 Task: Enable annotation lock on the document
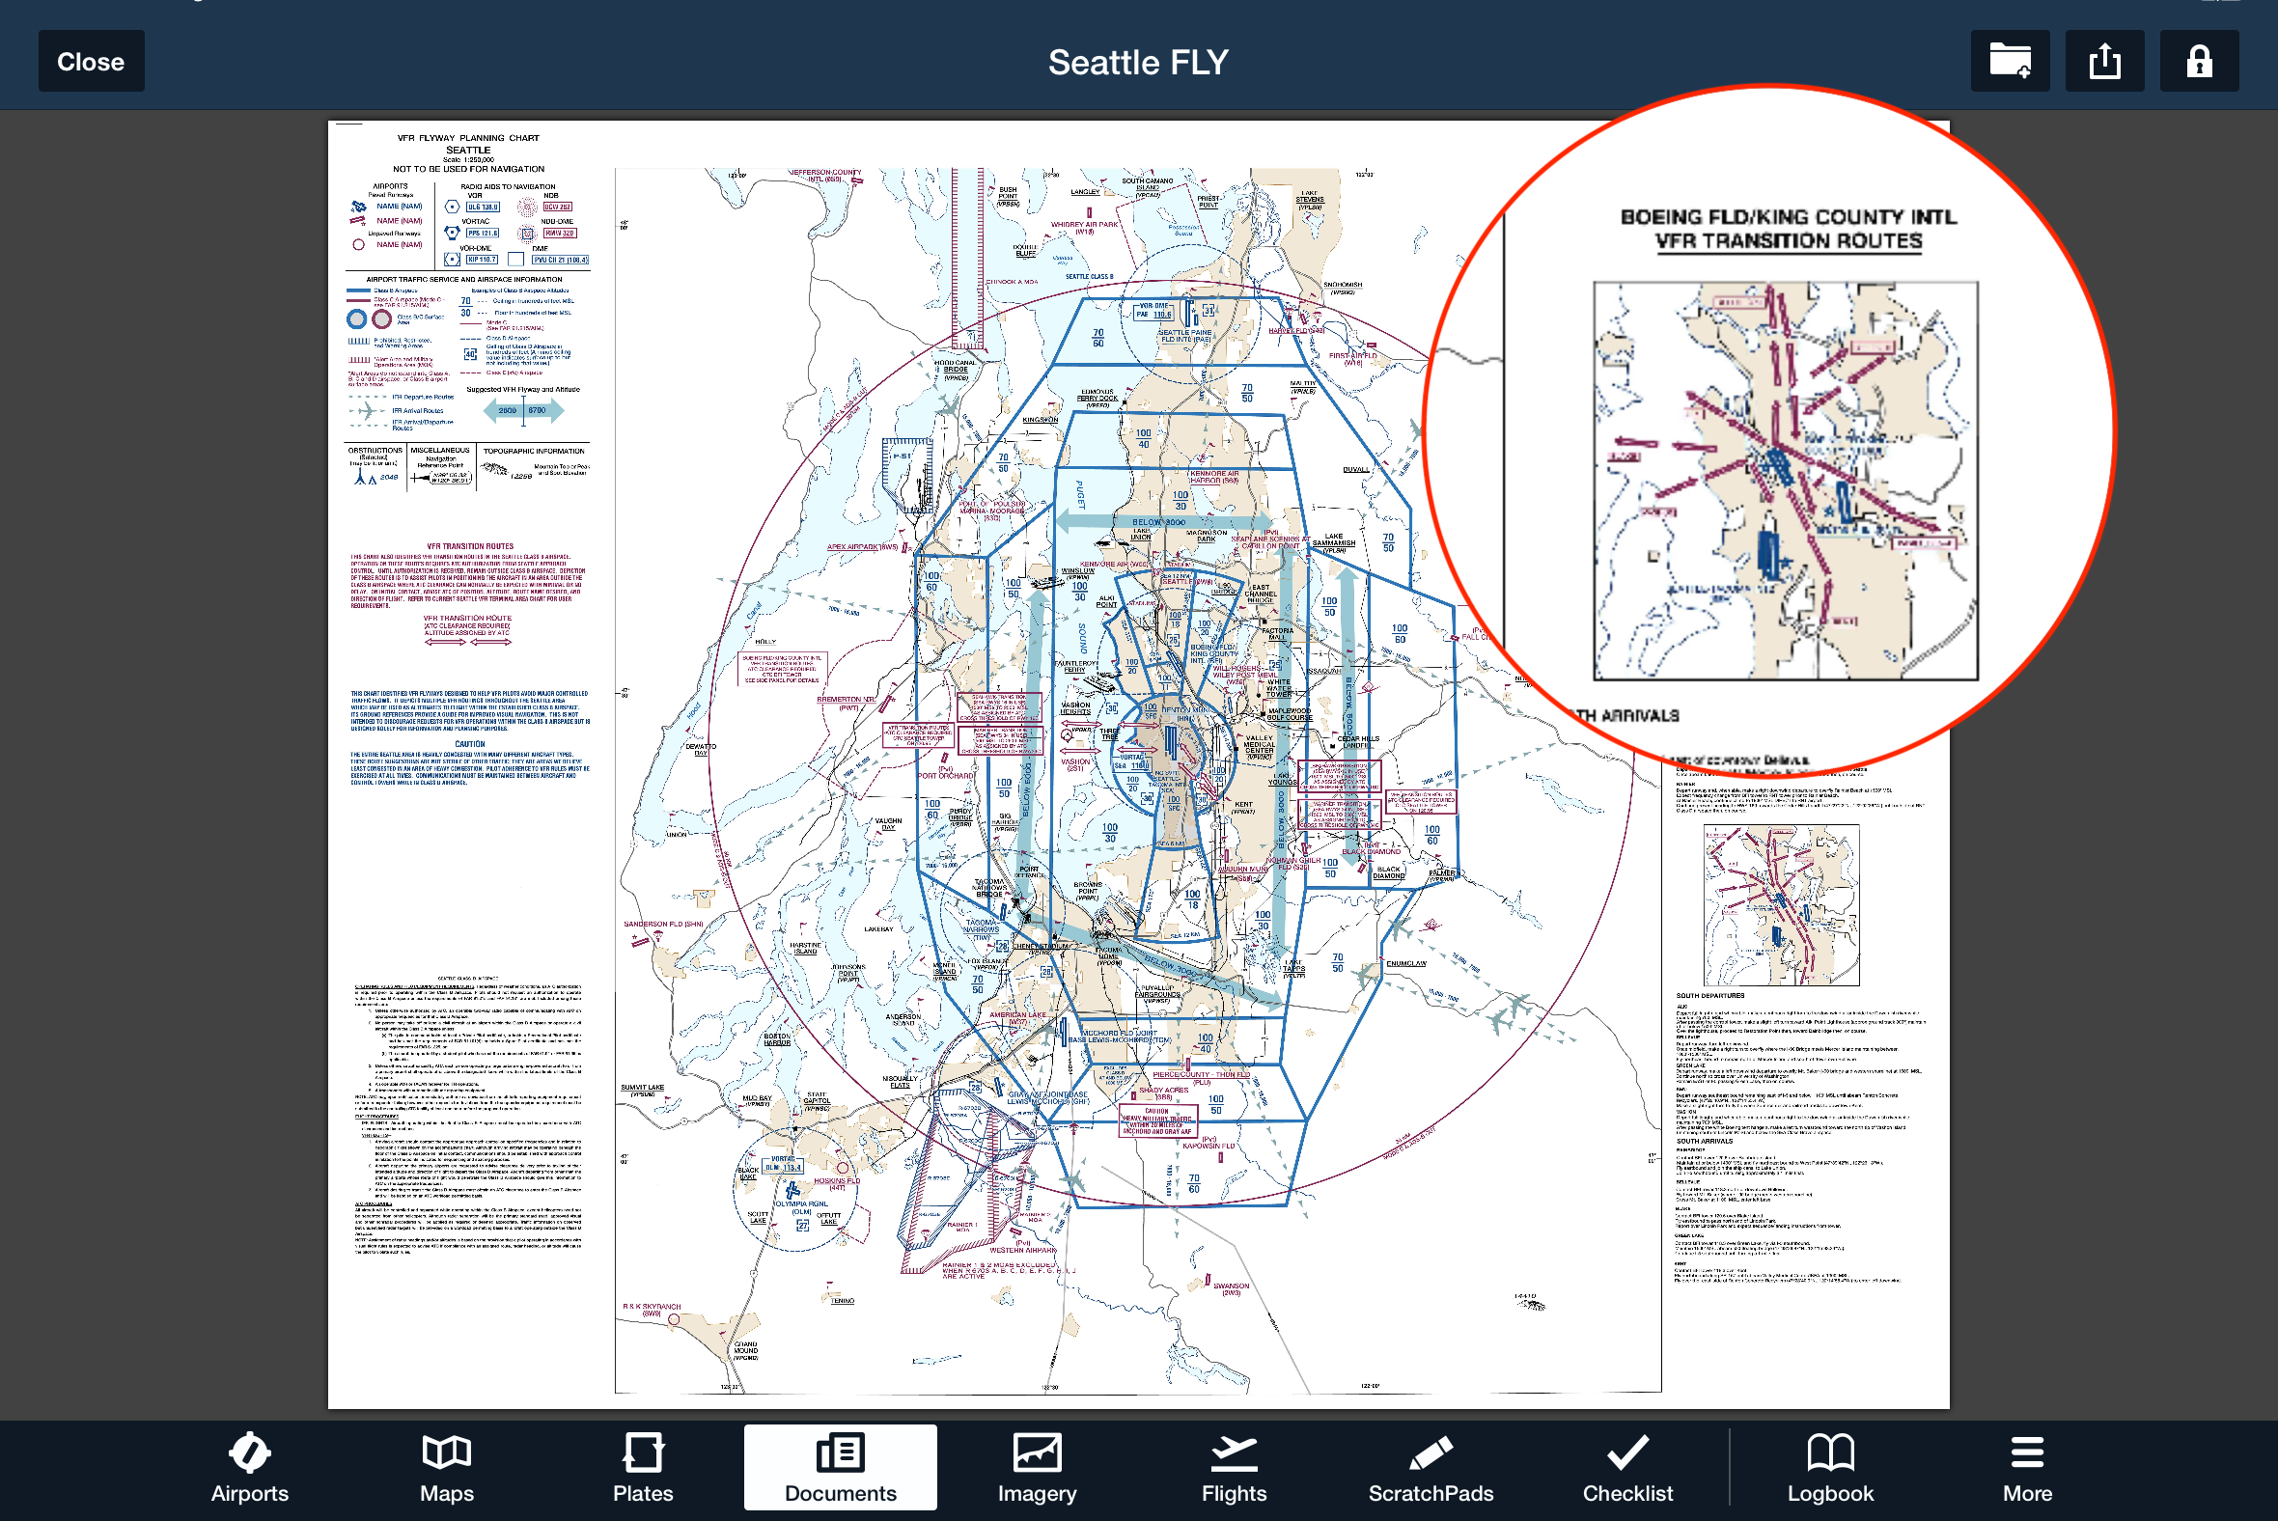point(2199,60)
